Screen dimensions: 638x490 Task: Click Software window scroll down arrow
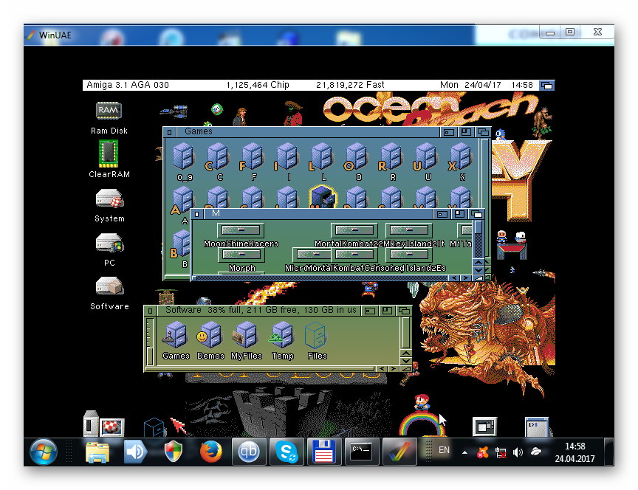point(405,361)
